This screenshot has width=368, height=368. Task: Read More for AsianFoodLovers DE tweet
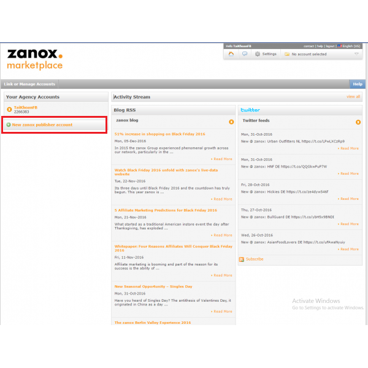pyautogui.click(x=348, y=249)
